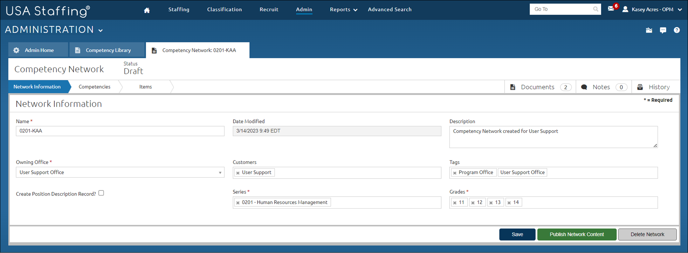Click the Date Modified field value
The width and height of the screenshot is (688, 253).
(x=337, y=131)
